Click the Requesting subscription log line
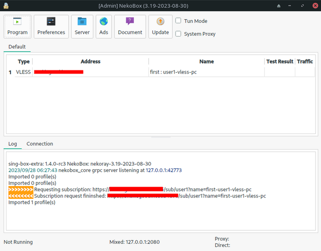 click(130, 189)
